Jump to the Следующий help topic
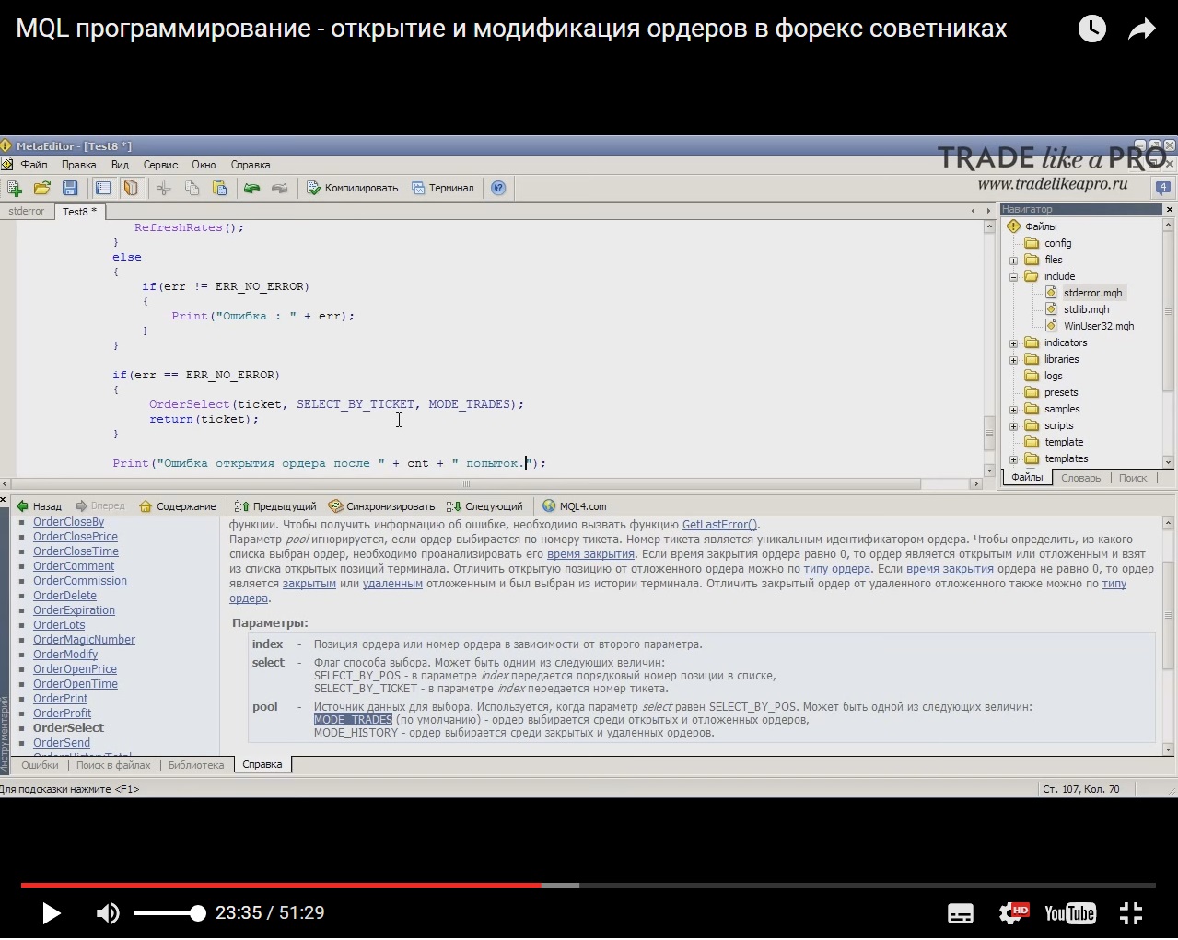1178x940 pixels. [484, 506]
